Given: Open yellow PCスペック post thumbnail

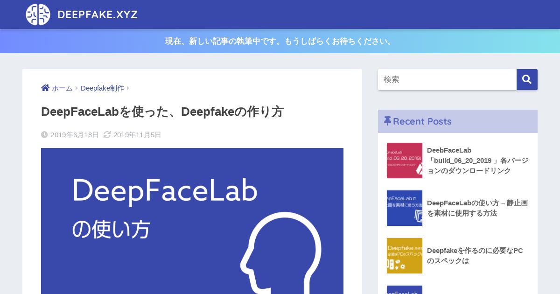Looking at the screenshot, I should point(405,256).
